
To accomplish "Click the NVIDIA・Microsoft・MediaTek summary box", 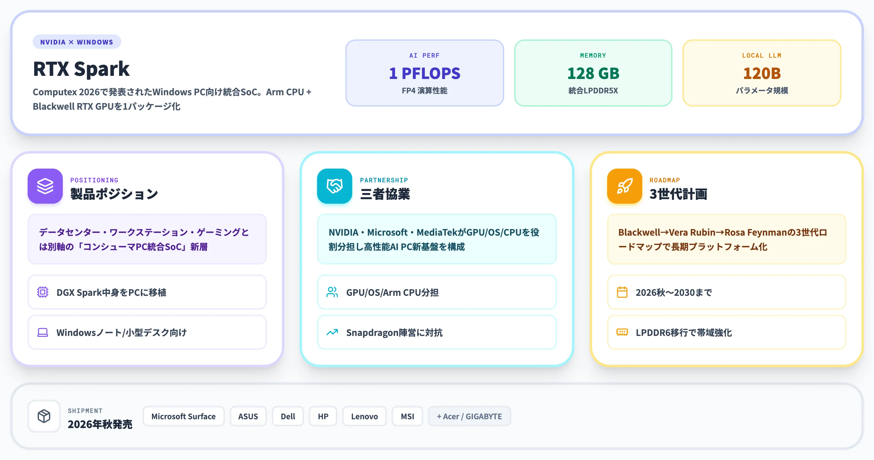I will click(437, 239).
